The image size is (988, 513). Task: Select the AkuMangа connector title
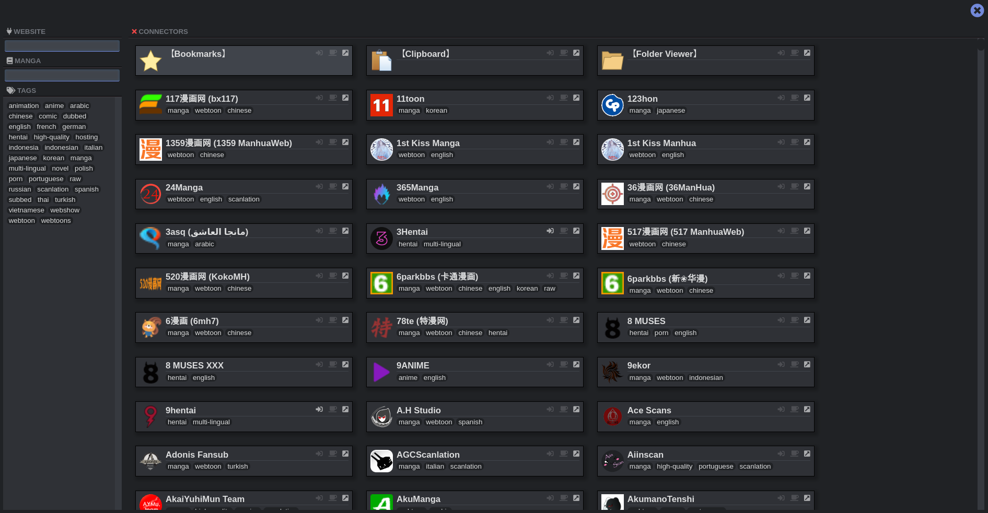(x=419, y=499)
